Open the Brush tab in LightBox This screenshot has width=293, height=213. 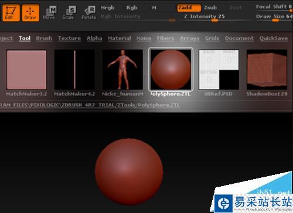(44, 38)
